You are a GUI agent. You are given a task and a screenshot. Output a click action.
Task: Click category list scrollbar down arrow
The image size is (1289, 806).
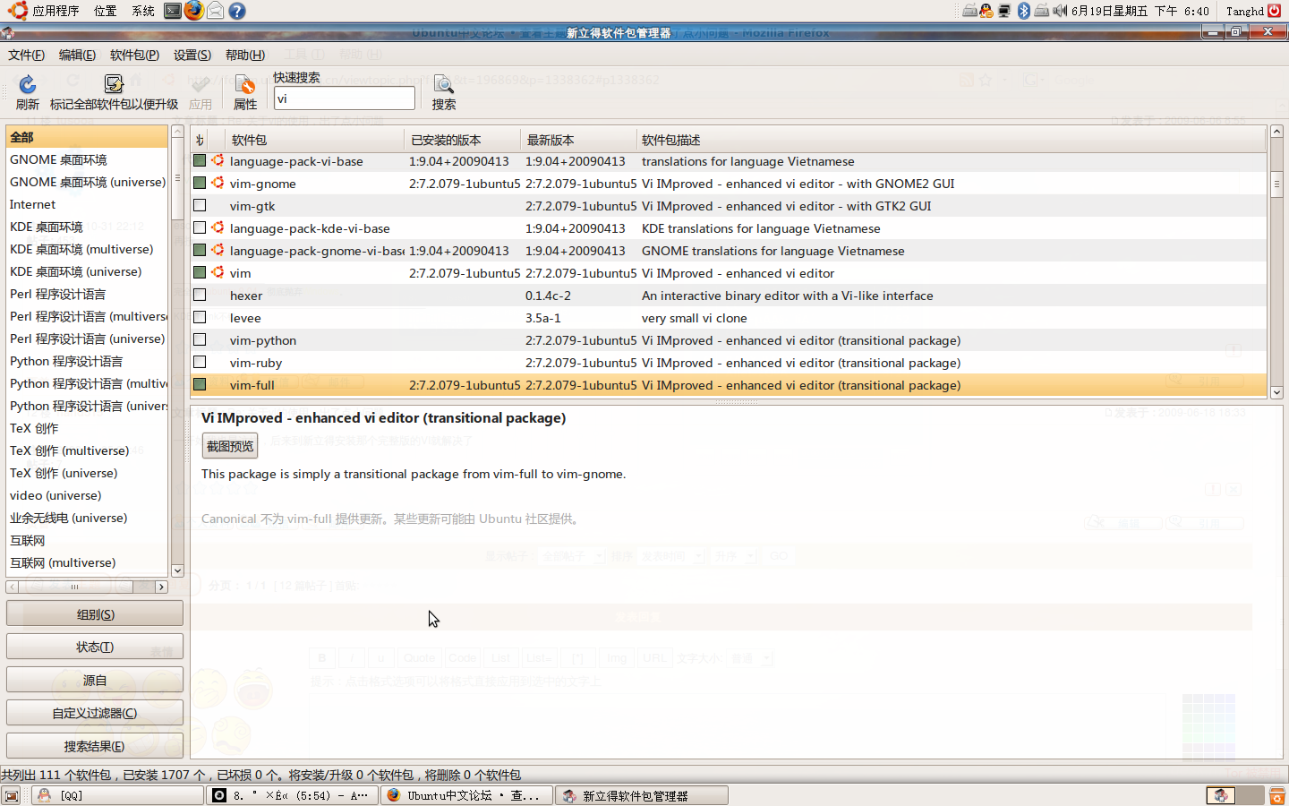177,570
